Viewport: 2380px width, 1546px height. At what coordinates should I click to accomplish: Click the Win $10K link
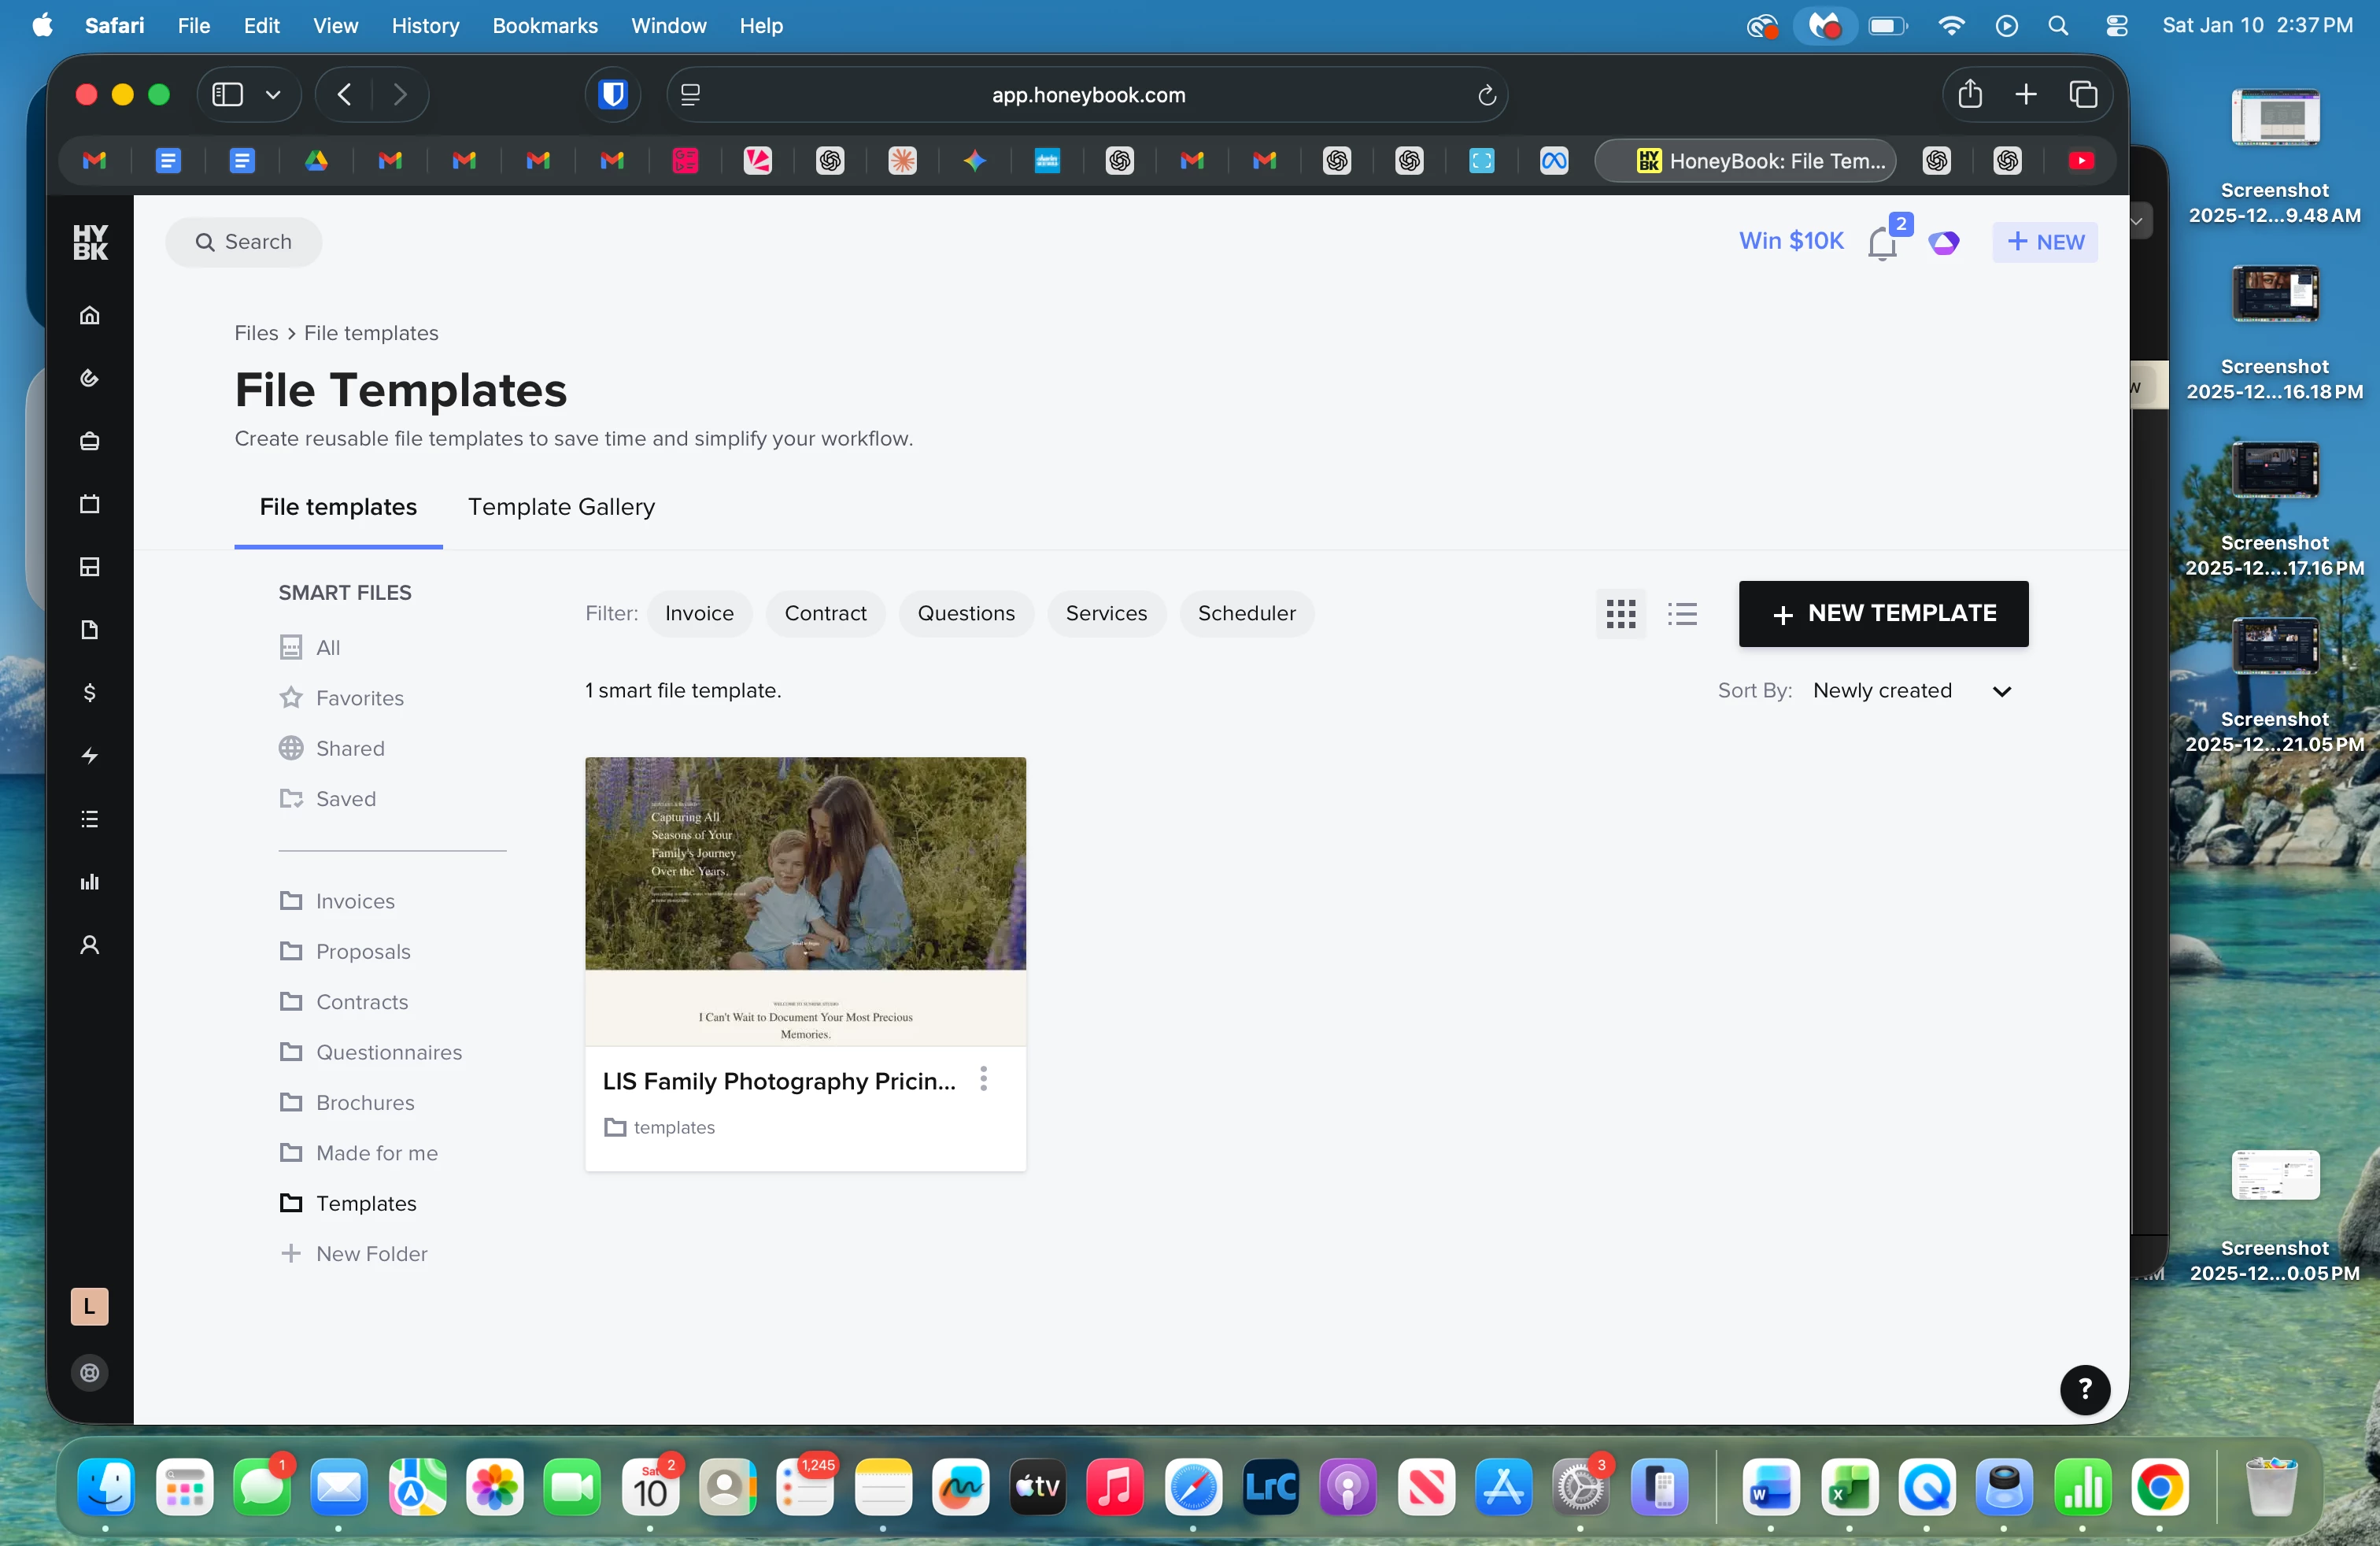pos(1790,241)
